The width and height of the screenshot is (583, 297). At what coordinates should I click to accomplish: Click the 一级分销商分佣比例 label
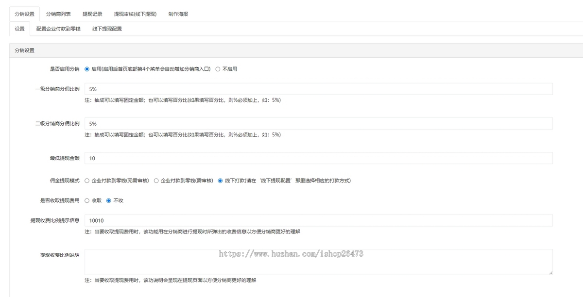pyautogui.click(x=57, y=89)
